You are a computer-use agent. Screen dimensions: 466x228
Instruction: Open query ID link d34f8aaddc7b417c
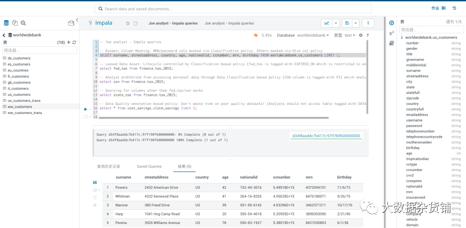[326, 136]
